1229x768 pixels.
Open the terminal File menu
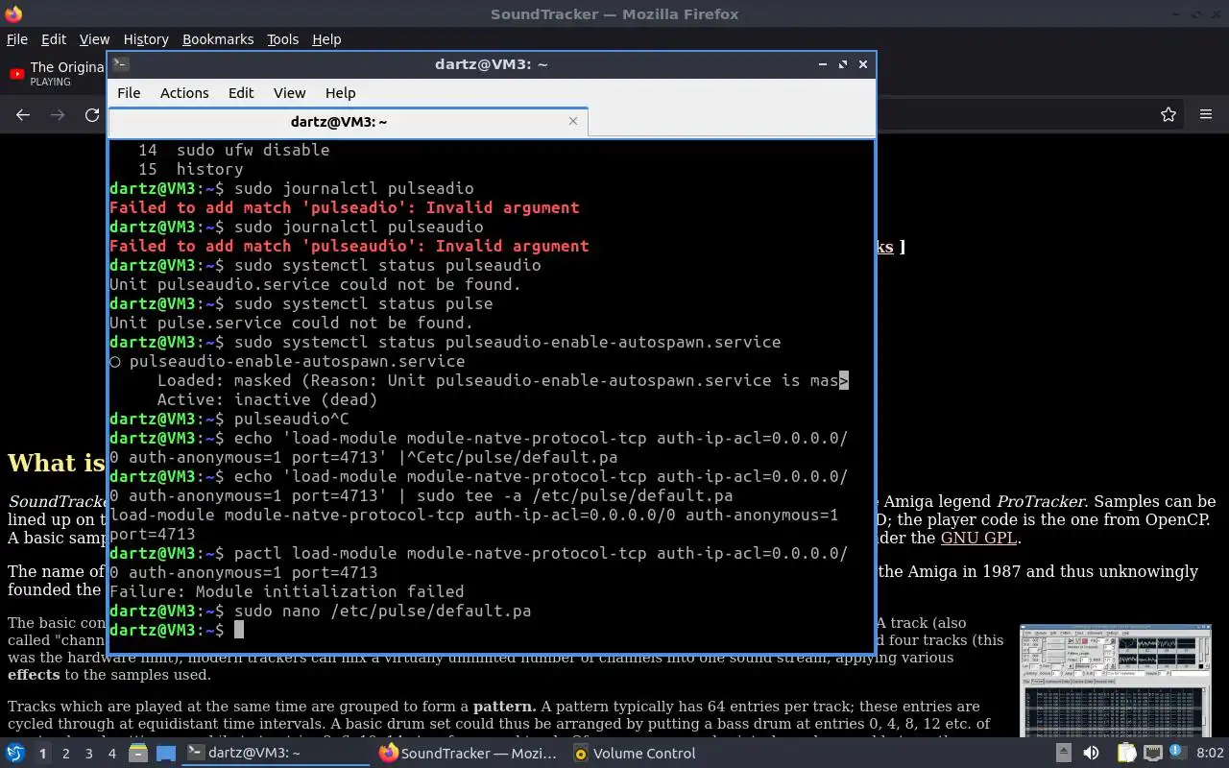point(129,93)
